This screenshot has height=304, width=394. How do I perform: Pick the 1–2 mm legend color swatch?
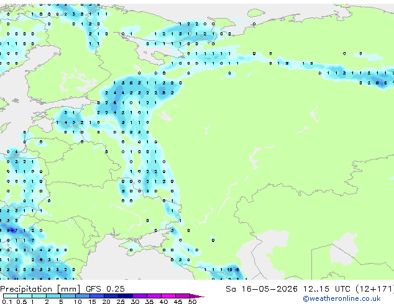coord(39,296)
